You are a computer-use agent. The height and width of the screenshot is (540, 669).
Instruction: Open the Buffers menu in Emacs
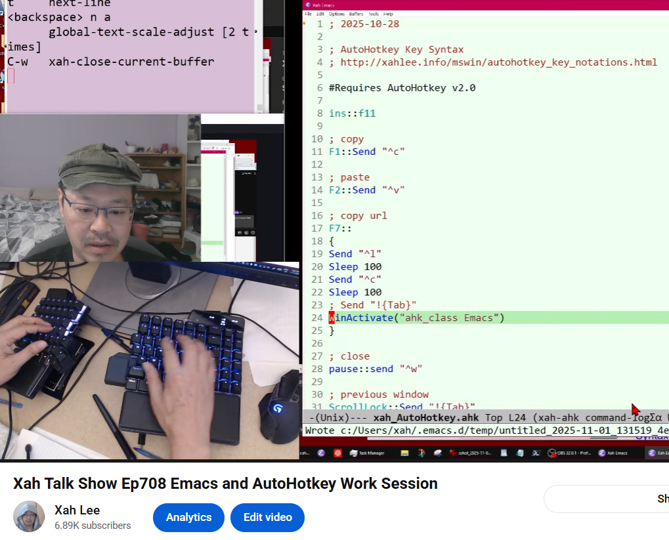[x=356, y=14]
